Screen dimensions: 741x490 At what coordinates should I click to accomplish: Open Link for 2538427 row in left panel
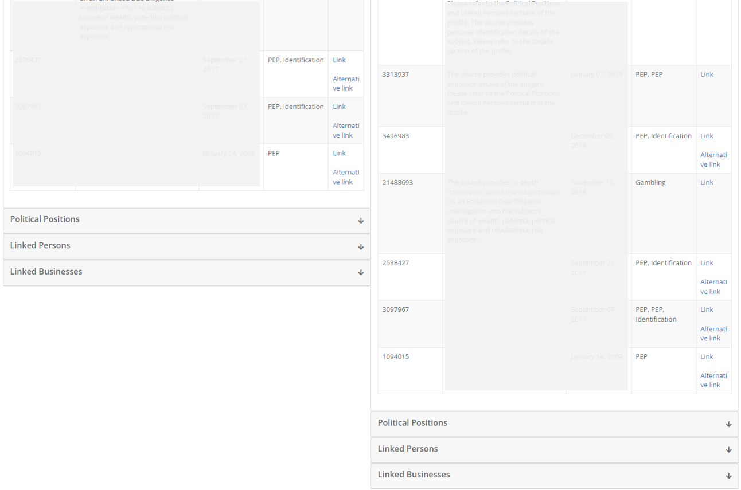(x=339, y=60)
